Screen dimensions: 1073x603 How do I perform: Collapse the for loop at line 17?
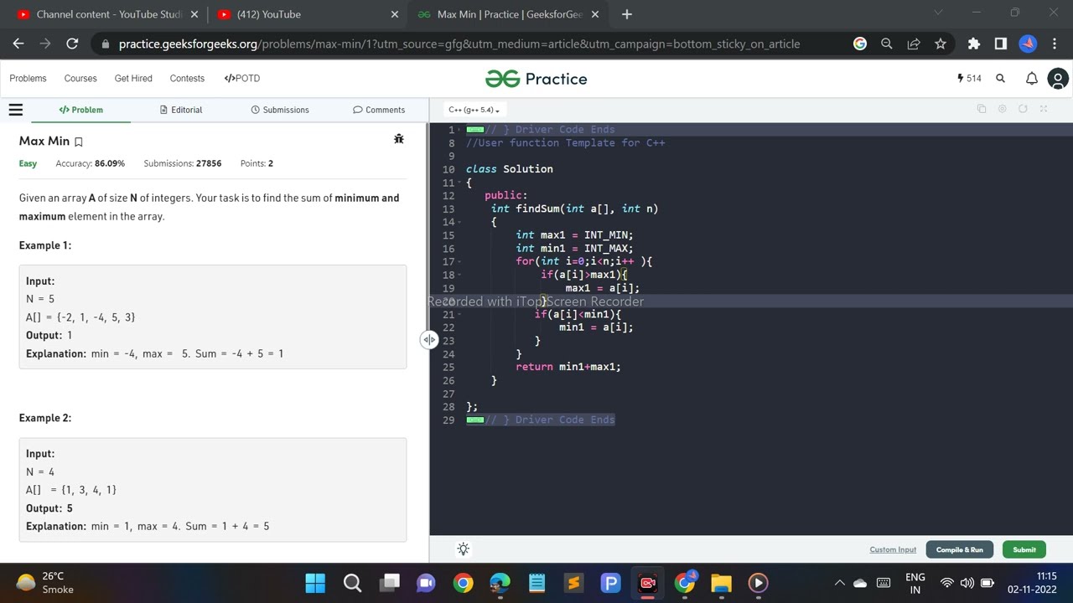tap(460, 261)
